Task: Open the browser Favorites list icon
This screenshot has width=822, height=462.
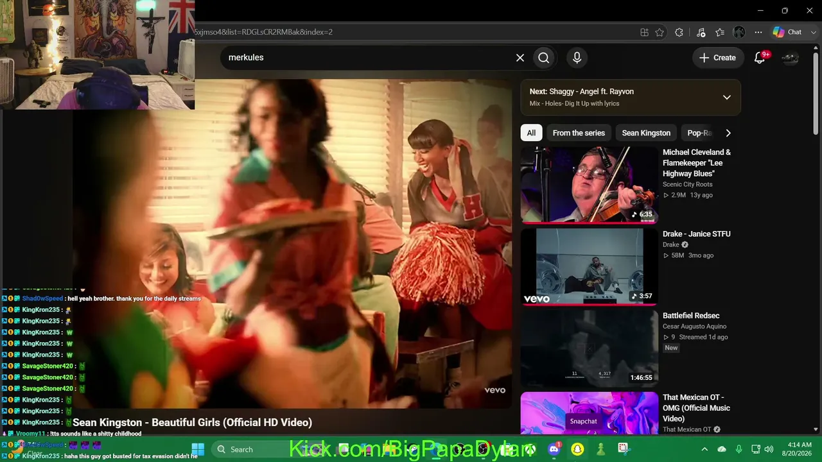Action: pos(720,32)
